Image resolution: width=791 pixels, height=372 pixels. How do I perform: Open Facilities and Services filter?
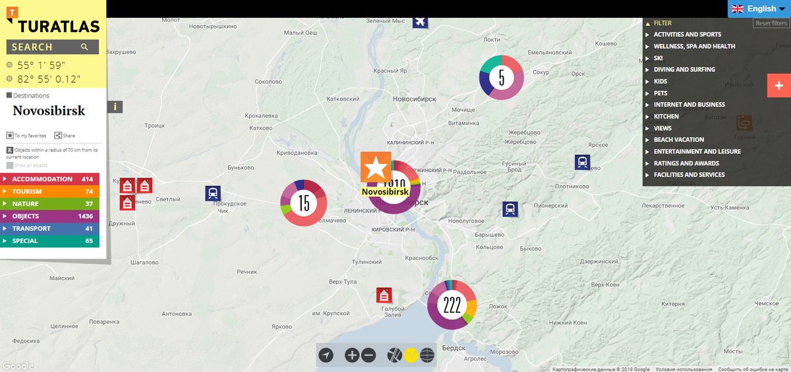pyautogui.click(x=689, y=175)
